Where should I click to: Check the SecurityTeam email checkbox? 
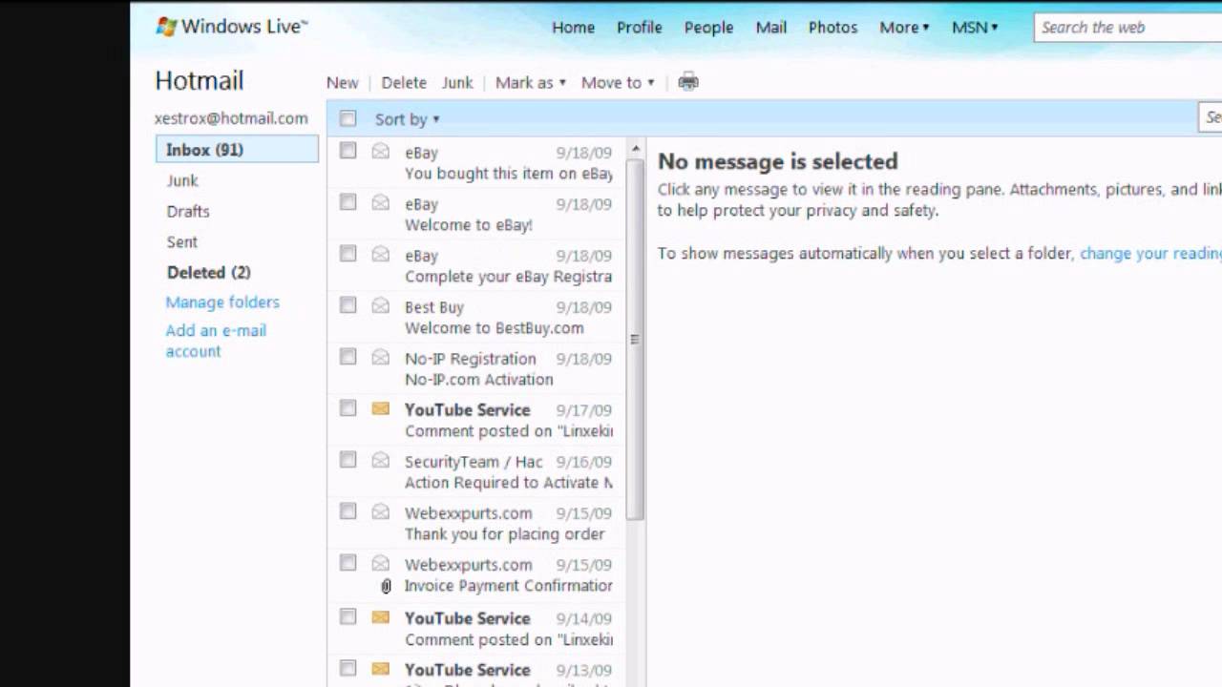click(348, 460)
